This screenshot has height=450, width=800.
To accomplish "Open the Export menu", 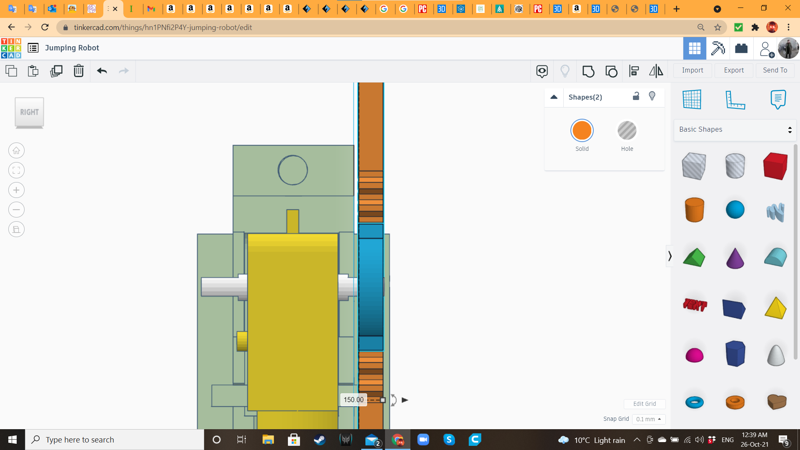I will [734, 70].
